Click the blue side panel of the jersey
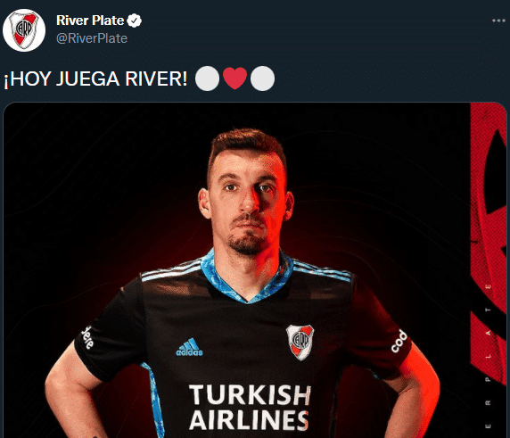The width and height of the screenshot is (510, 438). 154,401
